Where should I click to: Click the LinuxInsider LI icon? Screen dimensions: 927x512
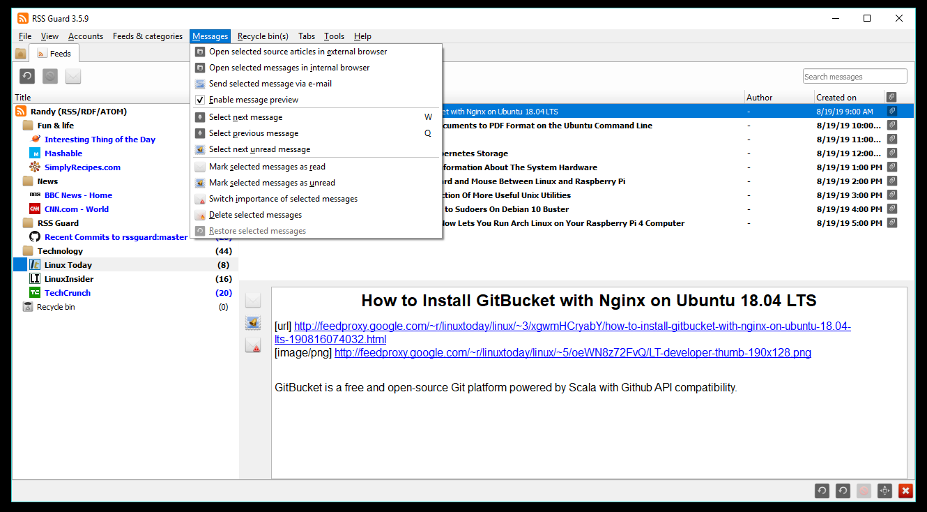click(x=35, y=279)
